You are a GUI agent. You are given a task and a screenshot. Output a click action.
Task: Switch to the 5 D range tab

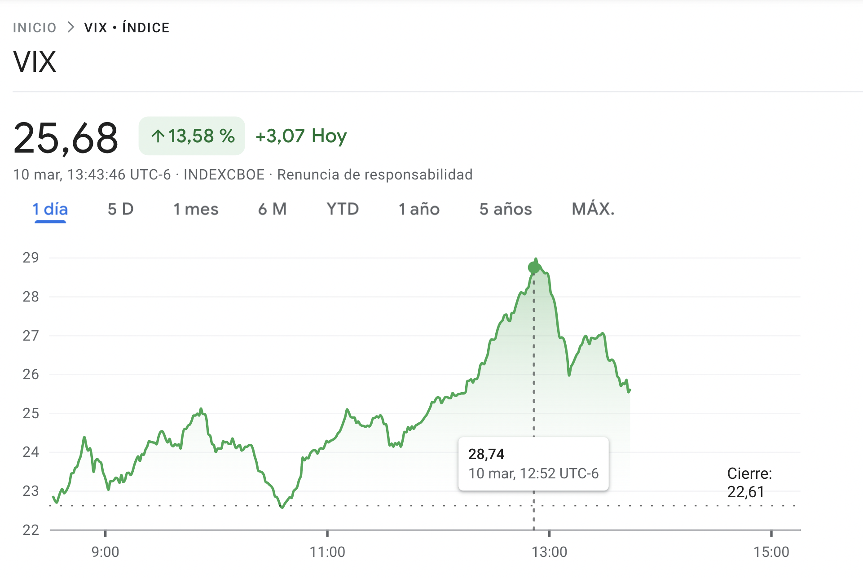click(x=121, y=209)
